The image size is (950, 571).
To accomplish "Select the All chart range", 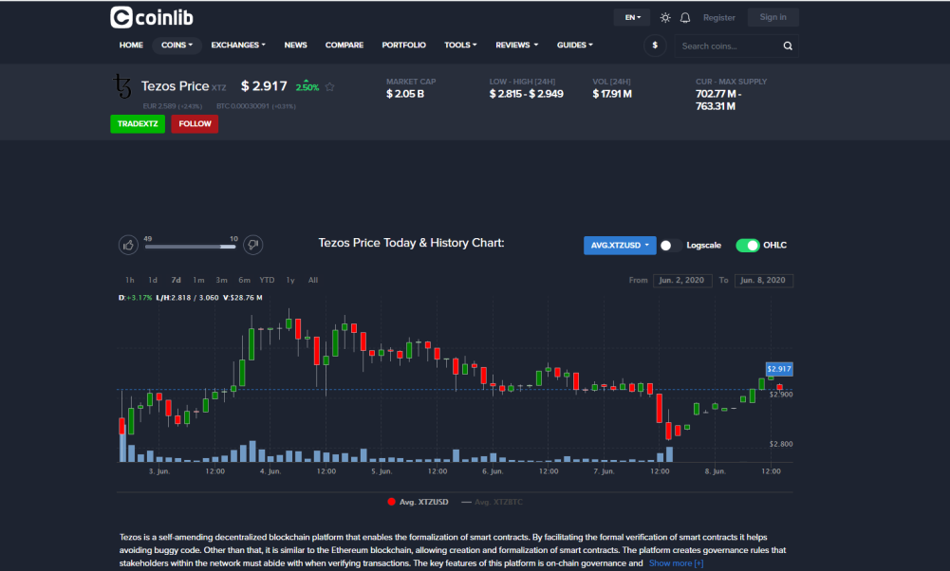I will tap(313, 281).
